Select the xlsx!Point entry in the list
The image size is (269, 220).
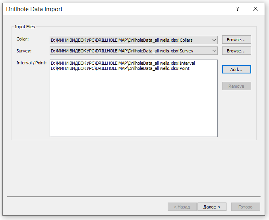[120, 68]
